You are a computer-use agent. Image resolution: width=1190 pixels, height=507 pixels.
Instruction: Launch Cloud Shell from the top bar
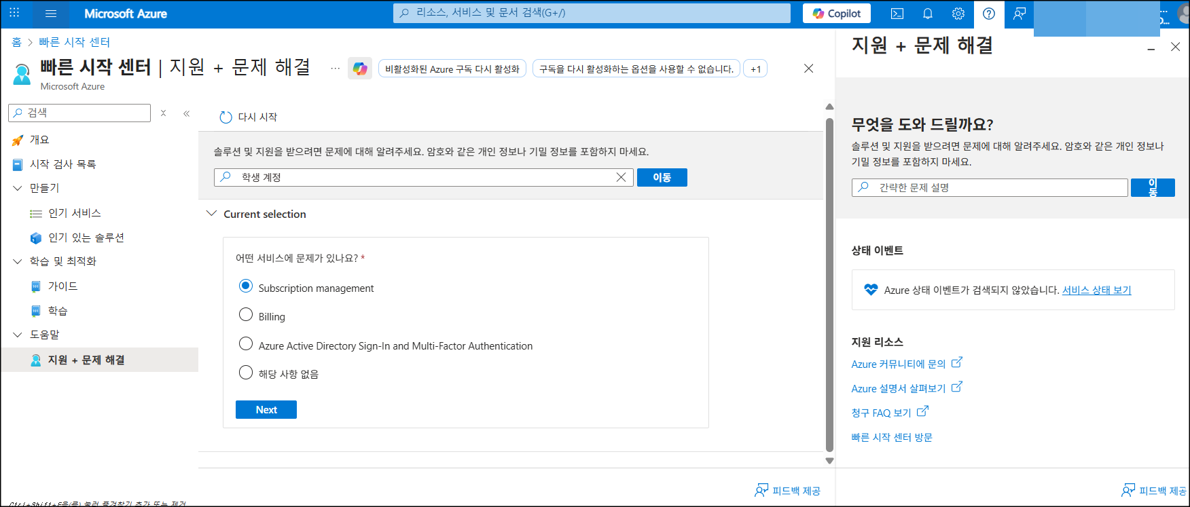click(x=897, y=14)
